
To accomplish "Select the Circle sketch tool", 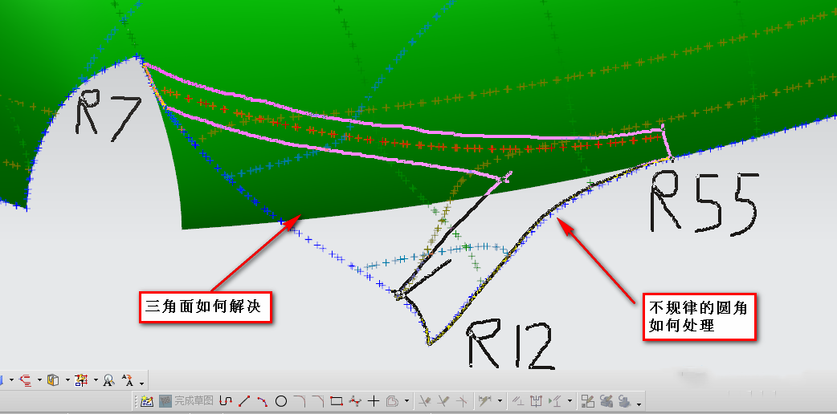I will coord(281,400).
